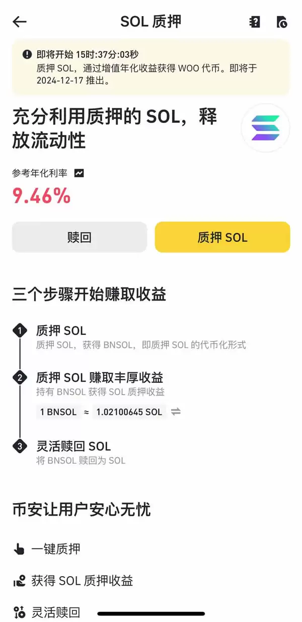
Task: Click the flexible redemption icon
Action: pyautogui.click(x=19, y=611)
